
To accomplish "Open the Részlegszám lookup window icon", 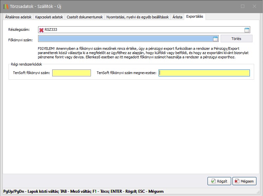I will pyautogui.click(x=247, y=30).
